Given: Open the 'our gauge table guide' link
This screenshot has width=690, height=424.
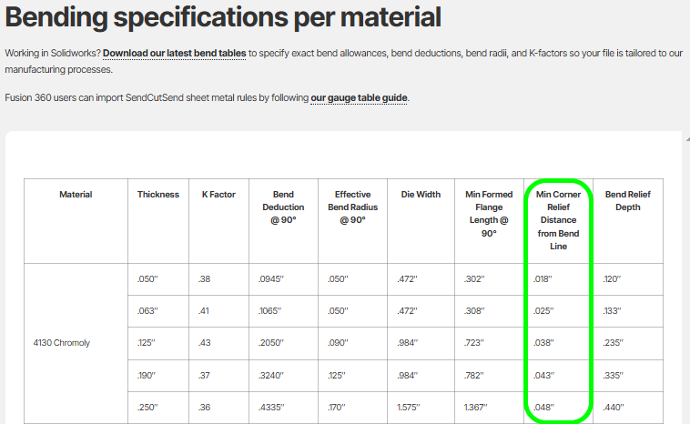Looking at the screenshot, I should (360, 97).
